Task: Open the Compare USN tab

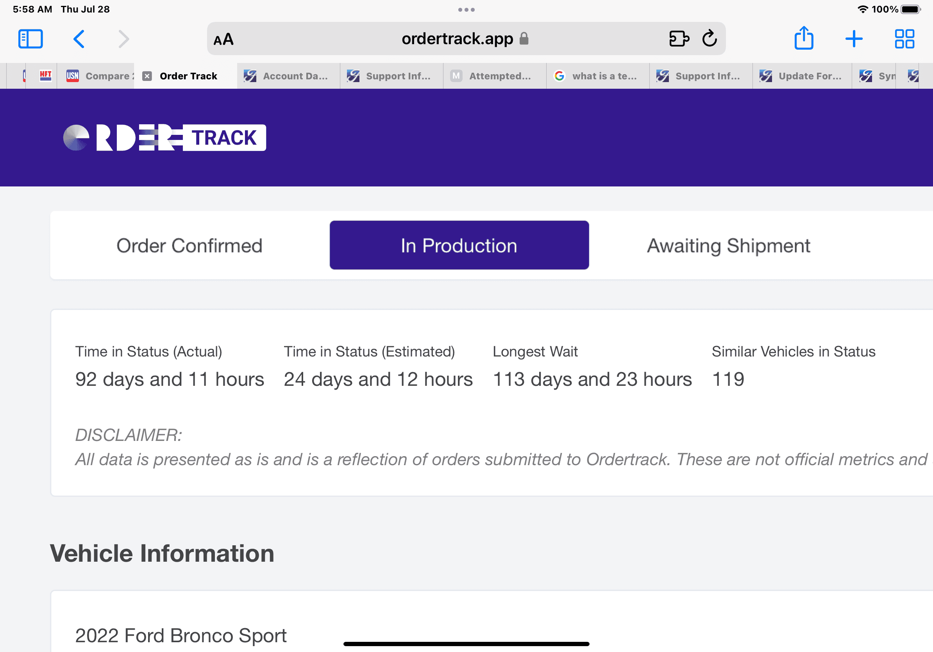Action: pyautogui.click(x=100, y=76)
